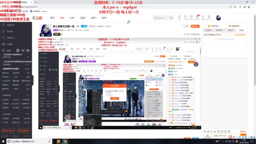Image resolution: width=256 pixels, height=144 pixels.
Task: Click the taskbar clock showing 2022/10/28
Action: coord(244,141)
